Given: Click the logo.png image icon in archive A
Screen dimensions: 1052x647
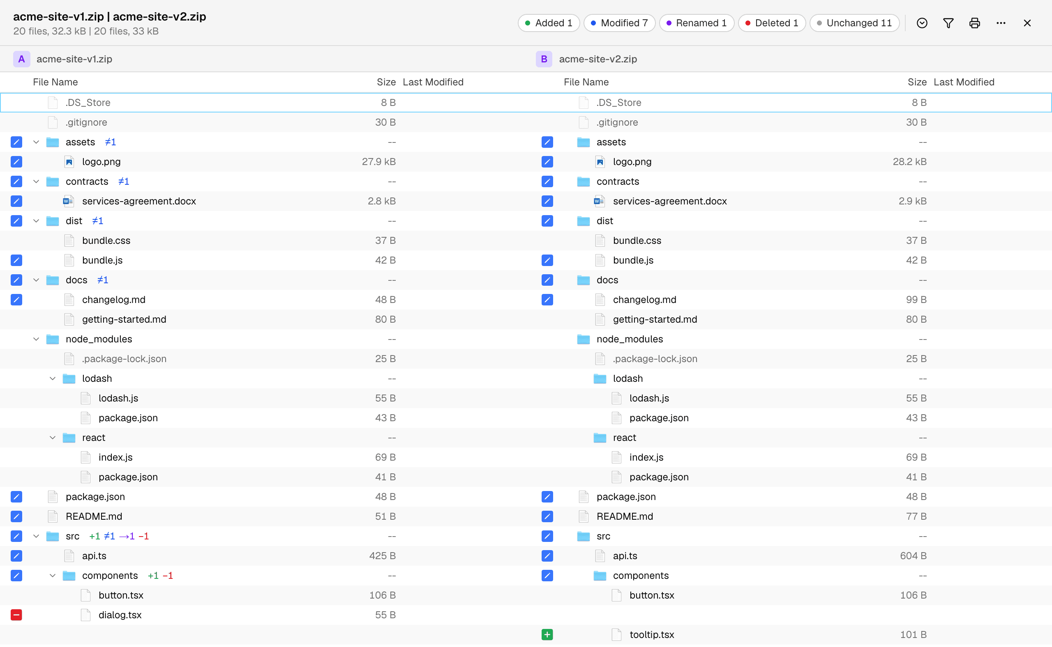Looking at the screenshot, I should click(69, 162).
